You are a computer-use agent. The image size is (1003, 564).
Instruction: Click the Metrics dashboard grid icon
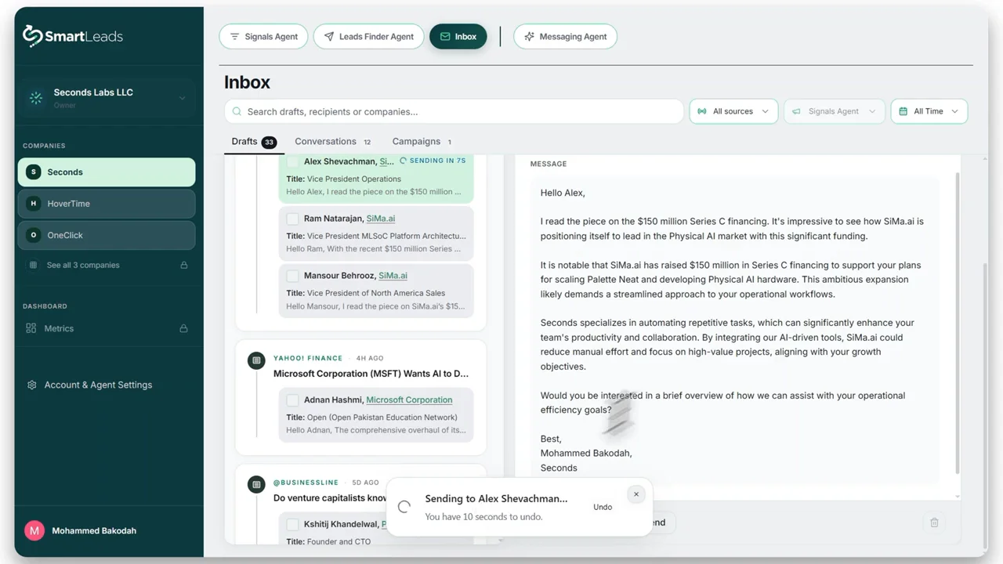pyautogui.click(x=31, y=328)
